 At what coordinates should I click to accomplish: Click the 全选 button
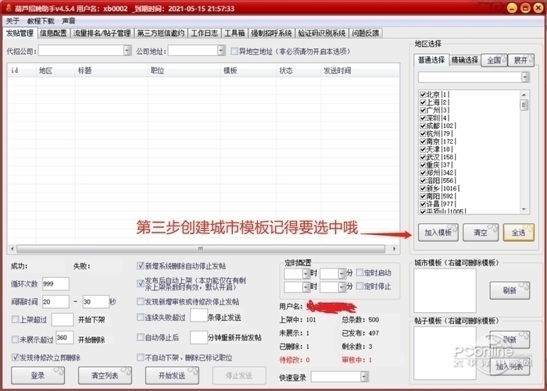click(518, 233)
